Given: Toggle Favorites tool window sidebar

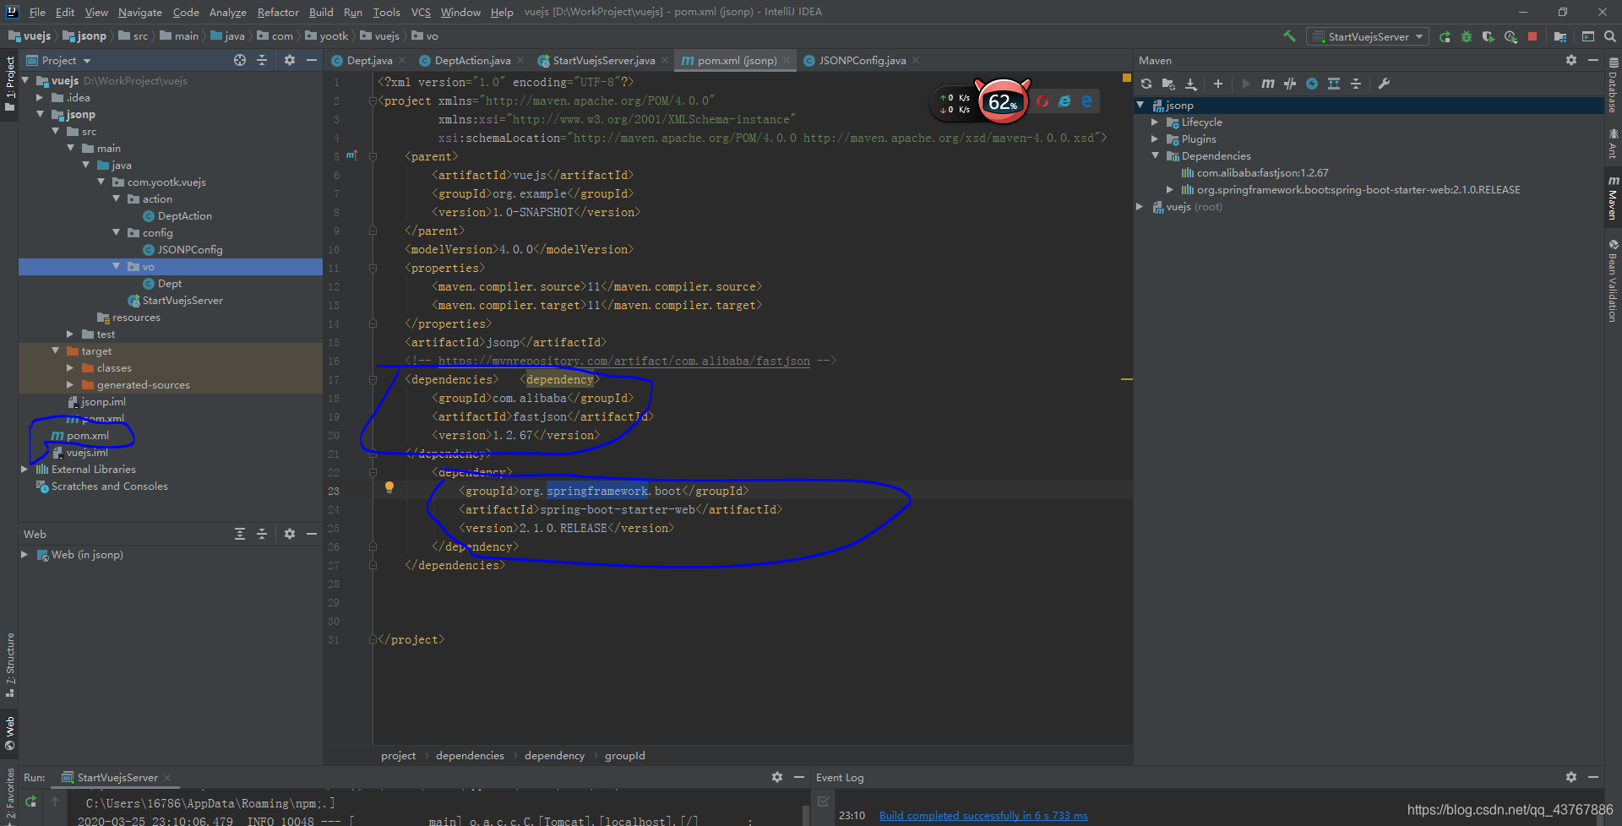Looking at the screenshot, I should pos(10,794).
